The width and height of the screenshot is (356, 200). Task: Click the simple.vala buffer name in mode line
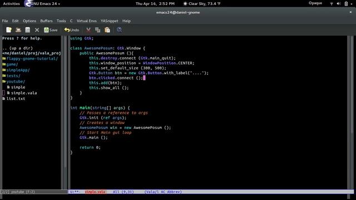(95, 192)
